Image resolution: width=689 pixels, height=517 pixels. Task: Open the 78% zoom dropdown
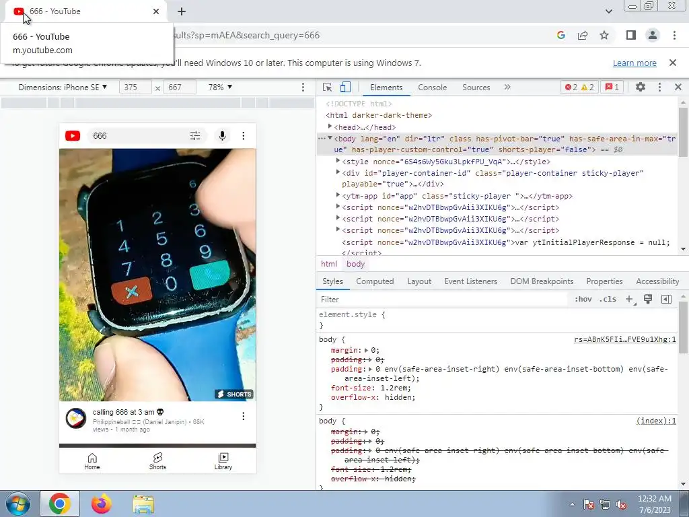click(x=220, y=87)
